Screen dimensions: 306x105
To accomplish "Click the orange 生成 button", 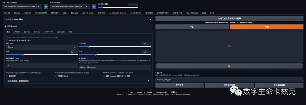I will point(267,27).
